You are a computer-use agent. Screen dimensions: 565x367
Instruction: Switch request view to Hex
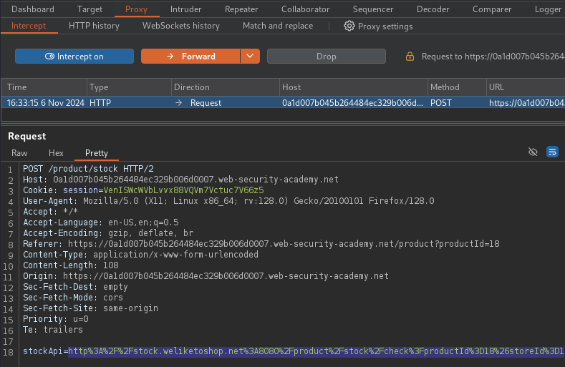point(56,153)
